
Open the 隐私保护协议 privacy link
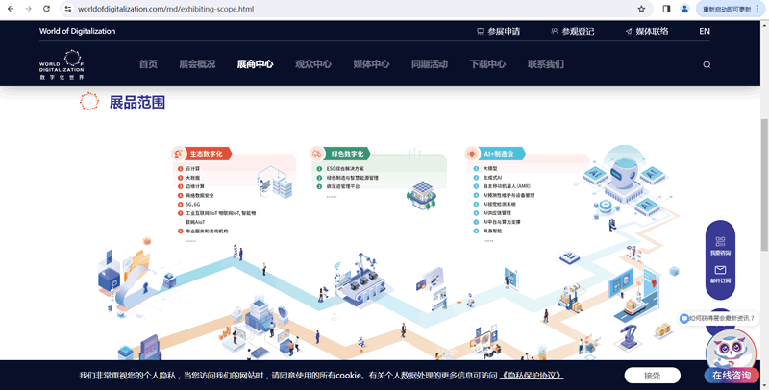532,376
